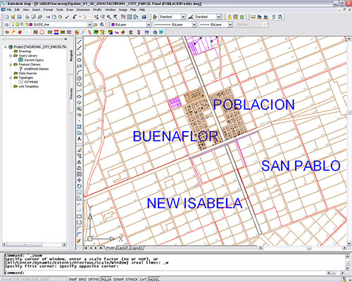
Task: Toggle MODEL space button in status bar
Action: click(x=154, y=279)
